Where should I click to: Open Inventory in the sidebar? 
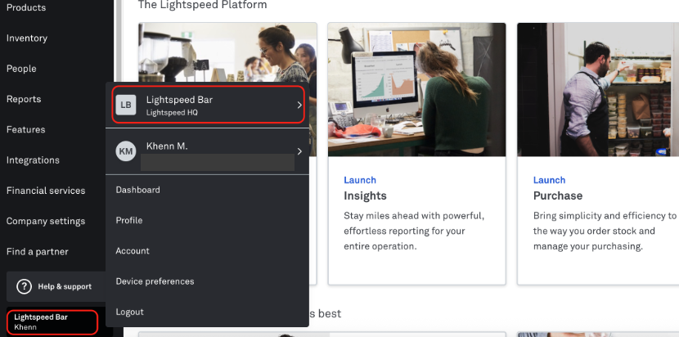point(27,38)
